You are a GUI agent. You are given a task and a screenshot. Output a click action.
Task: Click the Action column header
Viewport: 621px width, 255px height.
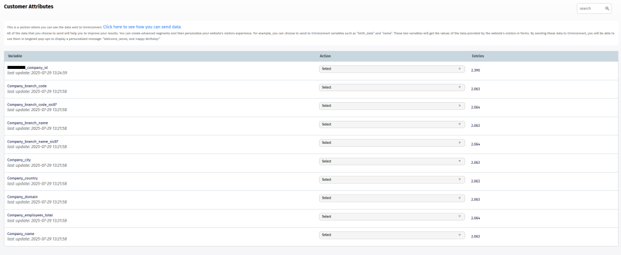point(325,56)
